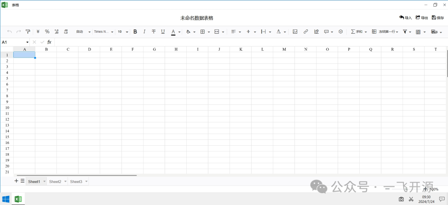
Task: Toggle underline formatting
Action: (163, 32)
